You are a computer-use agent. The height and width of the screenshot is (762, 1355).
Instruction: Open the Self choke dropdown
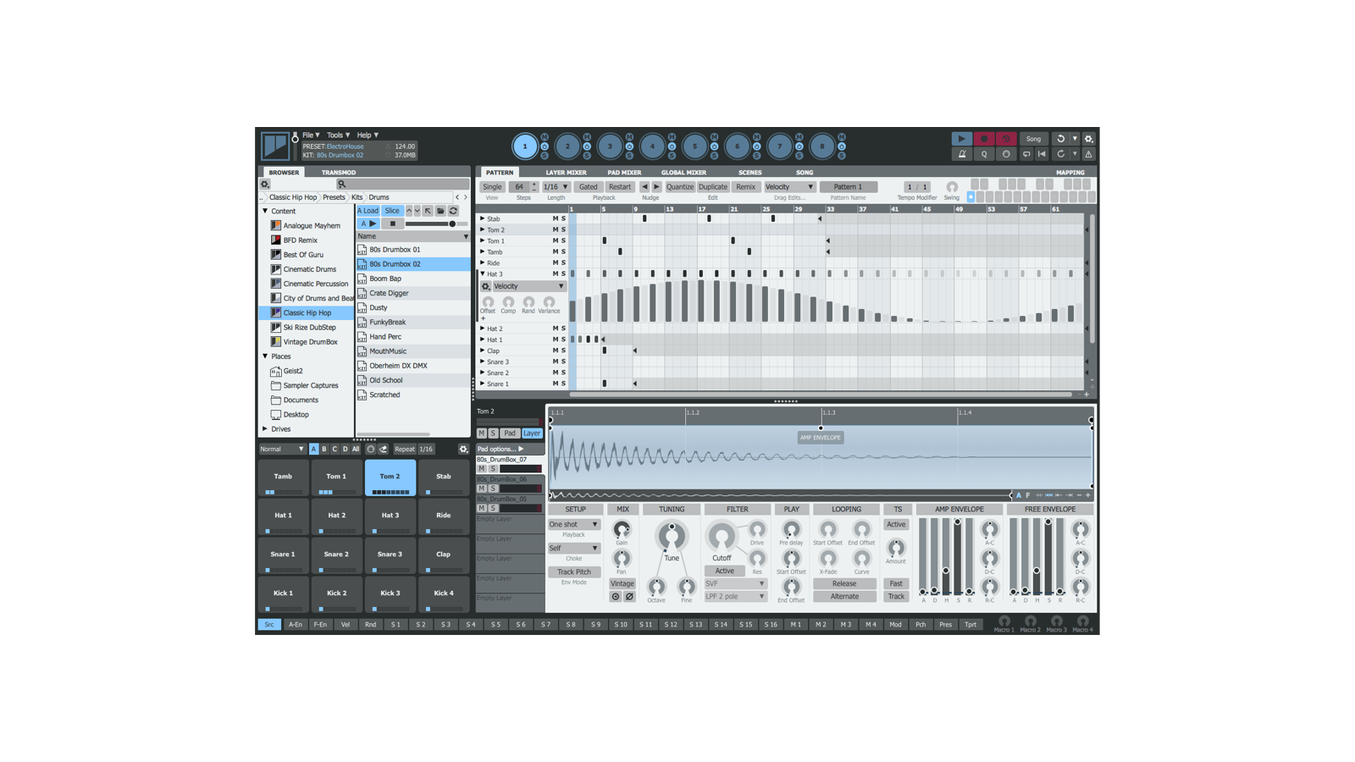click(573, 548)
